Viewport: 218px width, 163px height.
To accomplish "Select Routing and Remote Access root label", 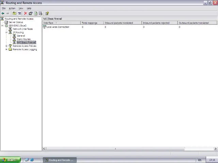I will pos(19,19).
